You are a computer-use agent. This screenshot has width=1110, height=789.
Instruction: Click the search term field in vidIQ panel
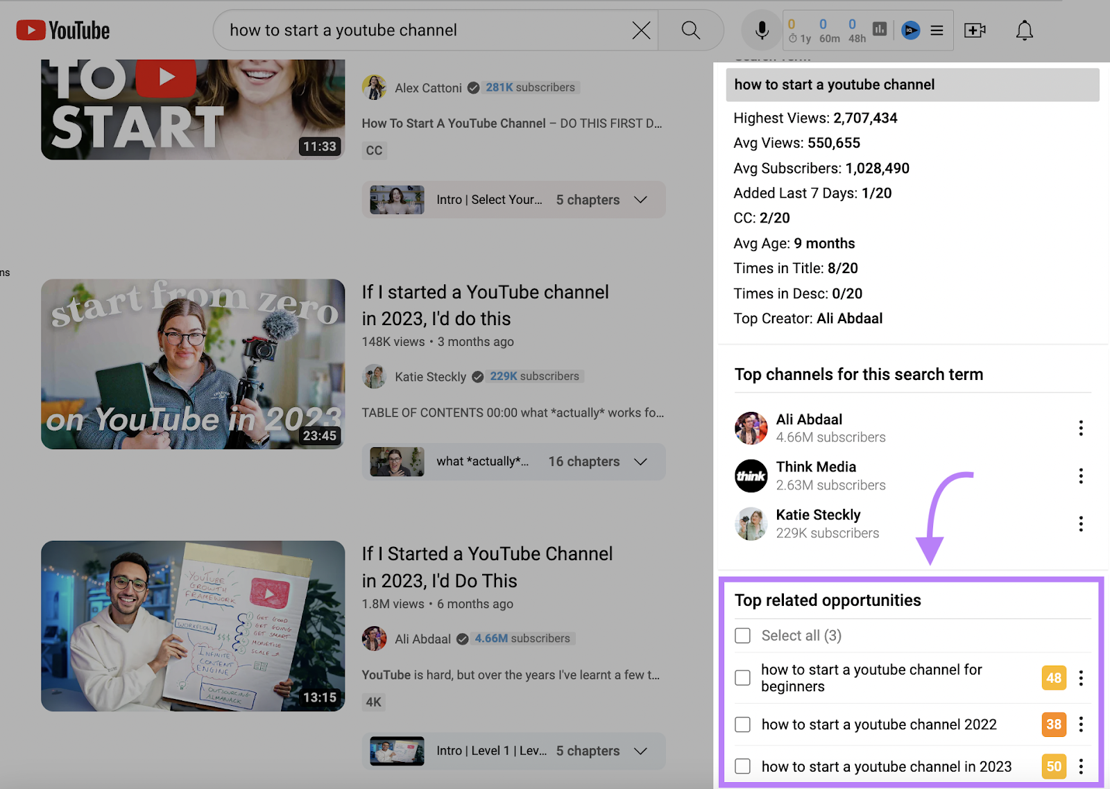click(912, 85)
